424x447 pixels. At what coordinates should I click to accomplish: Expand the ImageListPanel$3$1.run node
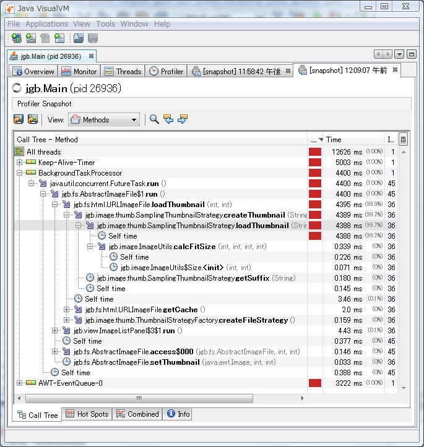tap(54, 330)
